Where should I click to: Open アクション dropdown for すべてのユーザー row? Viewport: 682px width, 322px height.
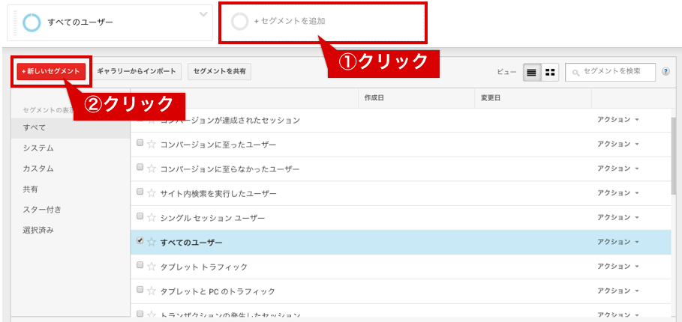click(617, 242)
